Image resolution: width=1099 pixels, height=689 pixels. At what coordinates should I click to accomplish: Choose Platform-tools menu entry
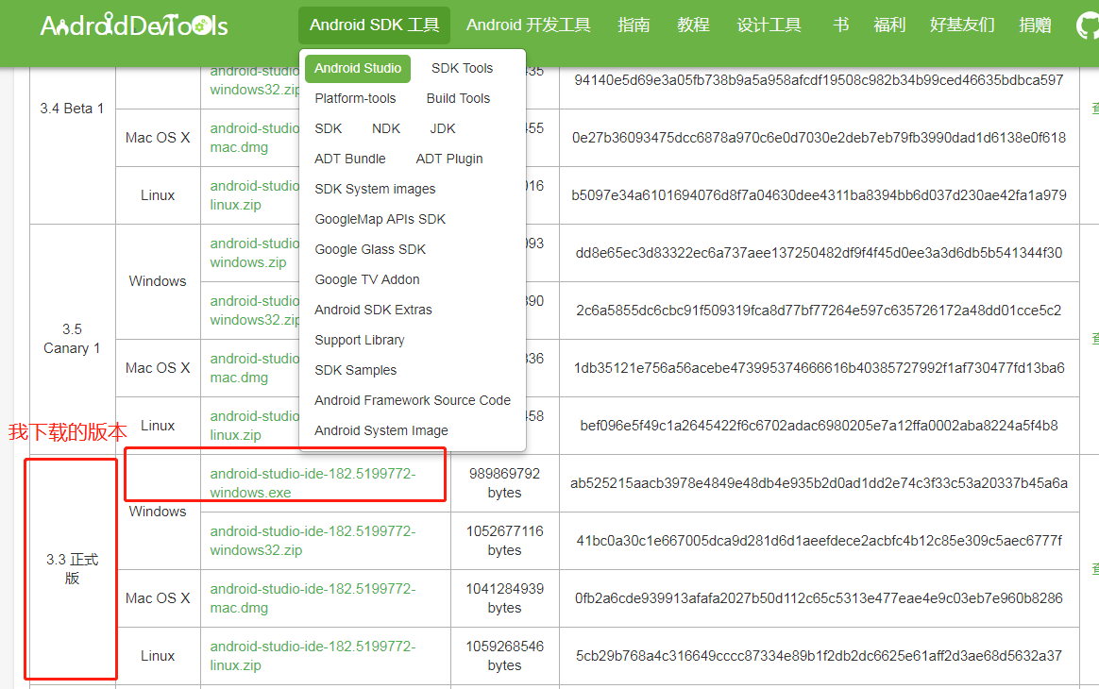pos(355,98)
